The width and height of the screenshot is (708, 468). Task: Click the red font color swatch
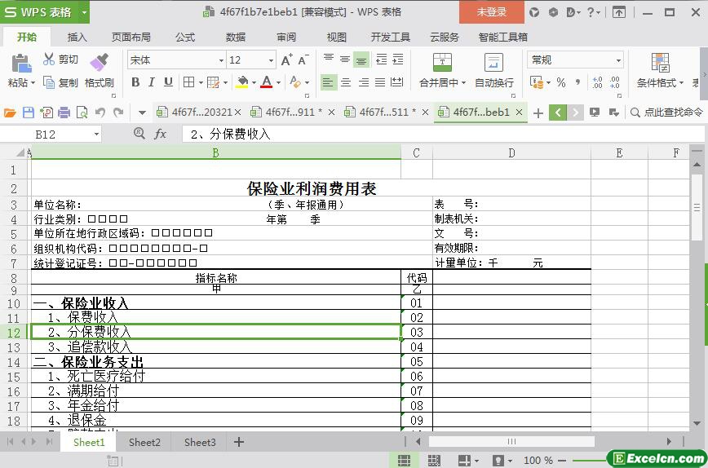[266, 82]
